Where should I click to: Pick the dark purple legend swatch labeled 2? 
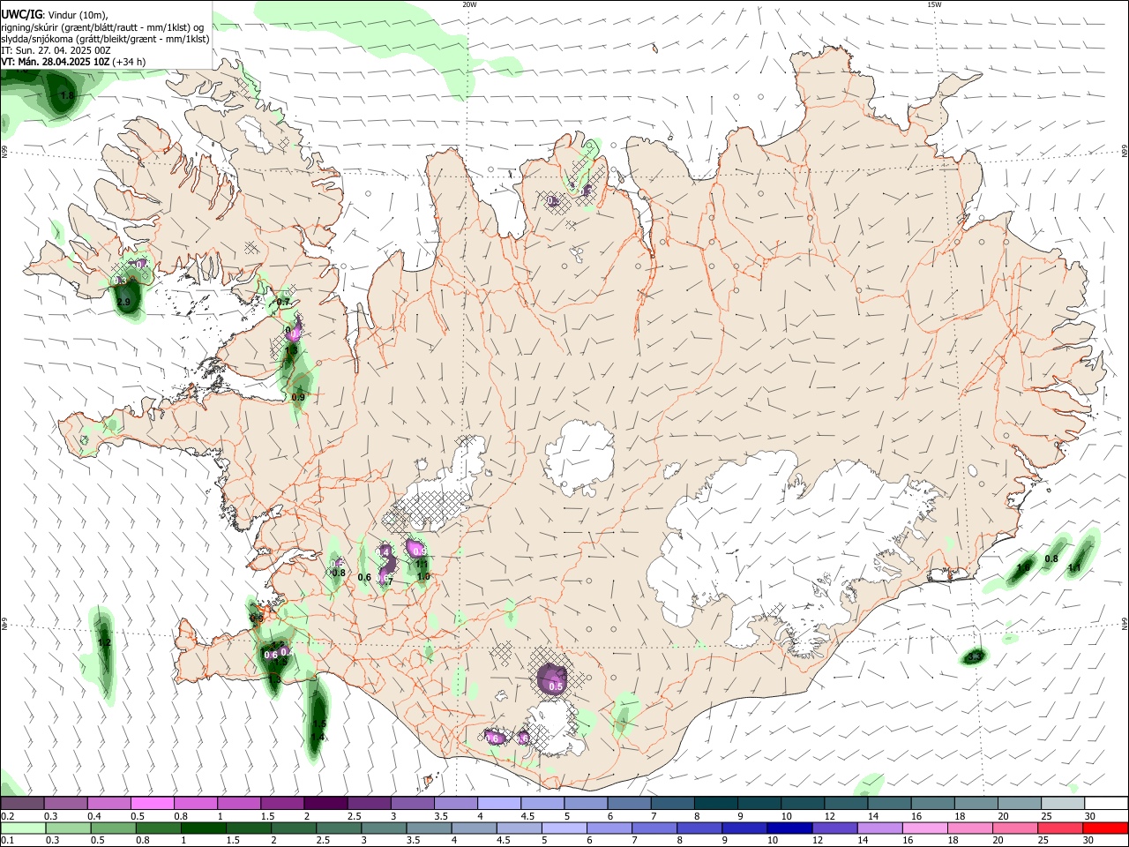pyautogui.click(x=325, y=803)
